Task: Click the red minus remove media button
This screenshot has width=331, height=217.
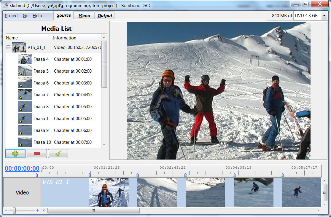Action: coord(37,154)
